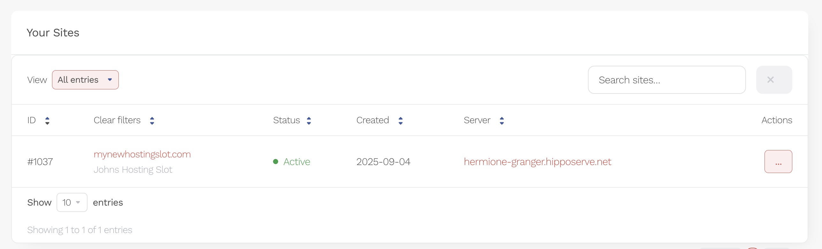
Task: Open the All entries view dropdown
Action: click(85, 80)
